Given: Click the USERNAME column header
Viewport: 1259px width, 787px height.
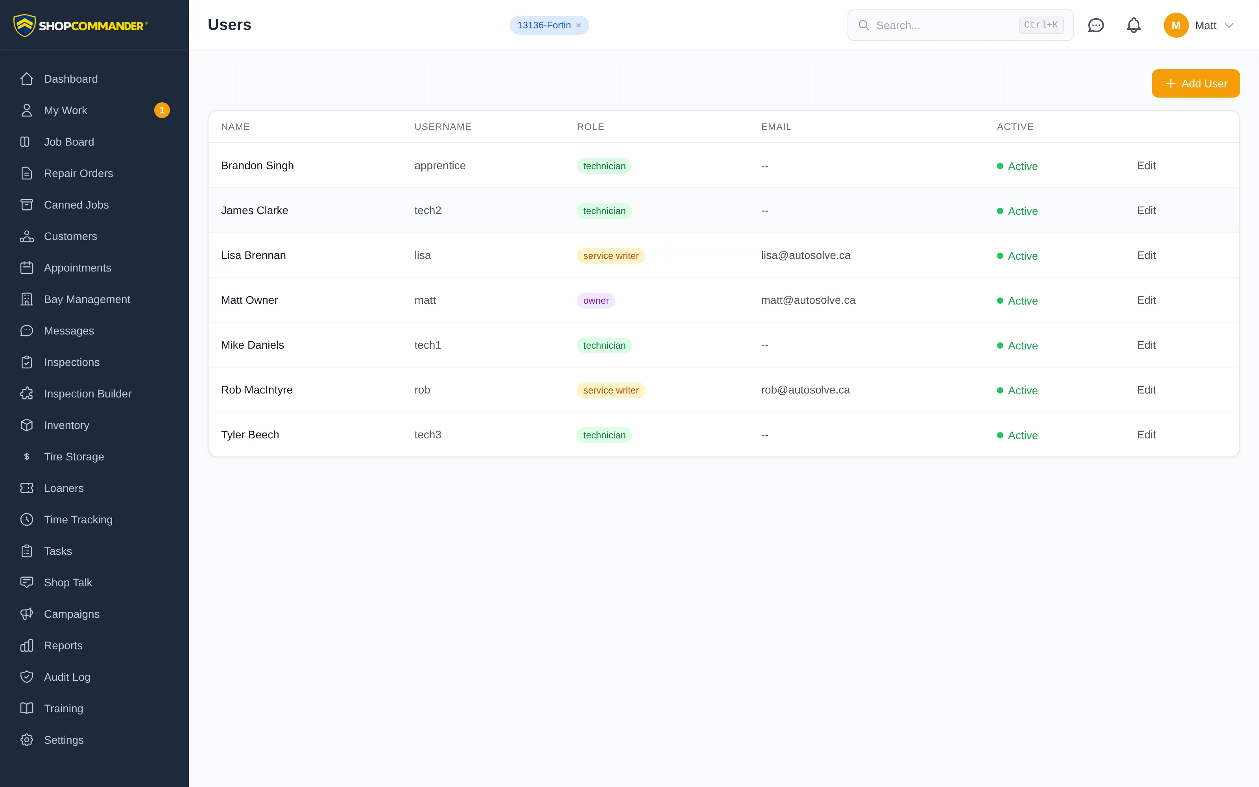Looking at the screenshot, I should 443,126.
